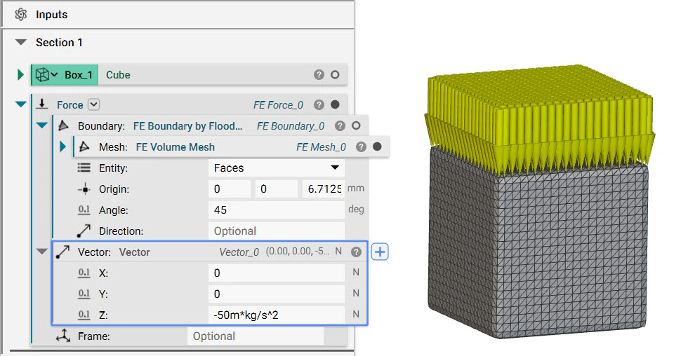Click the Entity list icon
This screenshot has height=356, width=688.
click(x=84, y=167)
